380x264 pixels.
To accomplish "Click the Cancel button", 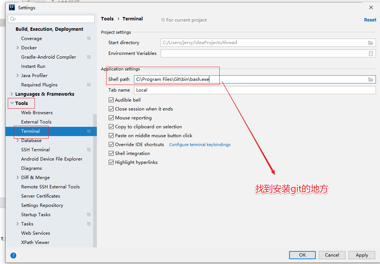I will pos(332,255).
